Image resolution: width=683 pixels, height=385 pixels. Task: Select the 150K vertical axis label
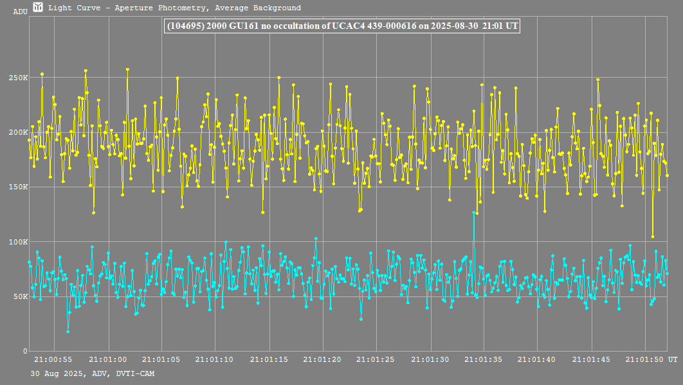point(17,187)
